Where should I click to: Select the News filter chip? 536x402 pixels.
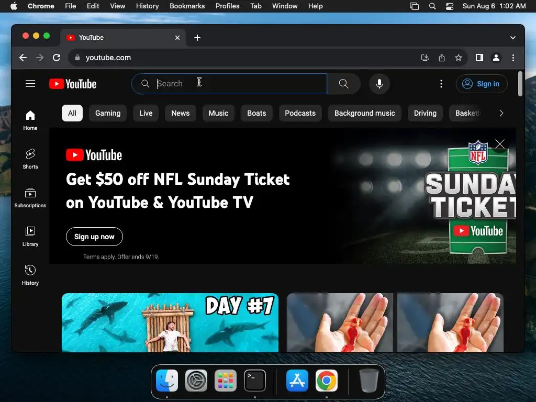point(180,113)
